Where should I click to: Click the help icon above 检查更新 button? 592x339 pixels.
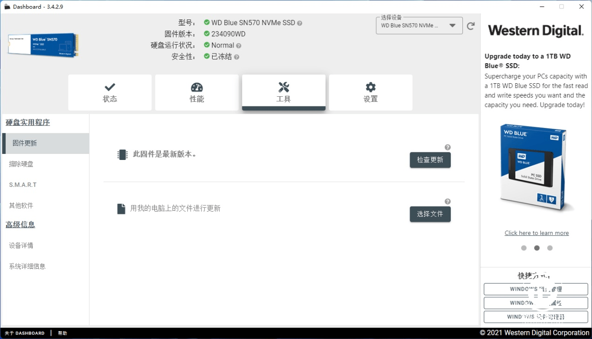[447, 147]
